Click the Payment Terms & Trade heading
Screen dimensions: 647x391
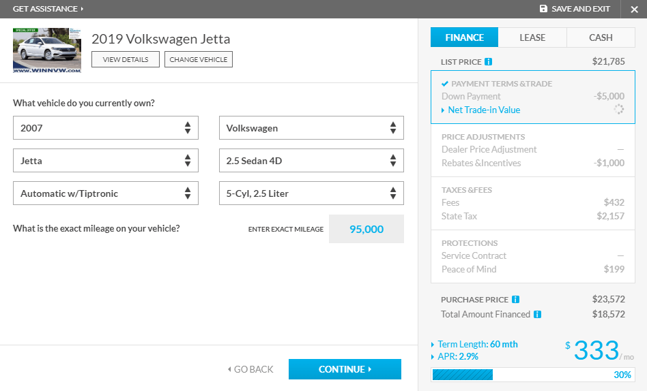pos(502,84)
